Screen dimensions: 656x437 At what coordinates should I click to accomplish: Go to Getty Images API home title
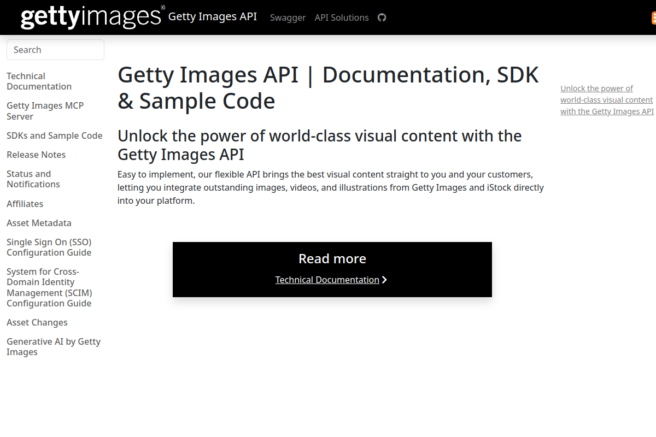(x=212, y=16)
